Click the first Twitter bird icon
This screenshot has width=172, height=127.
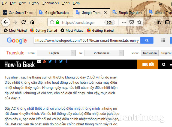[x=50, y=61]
